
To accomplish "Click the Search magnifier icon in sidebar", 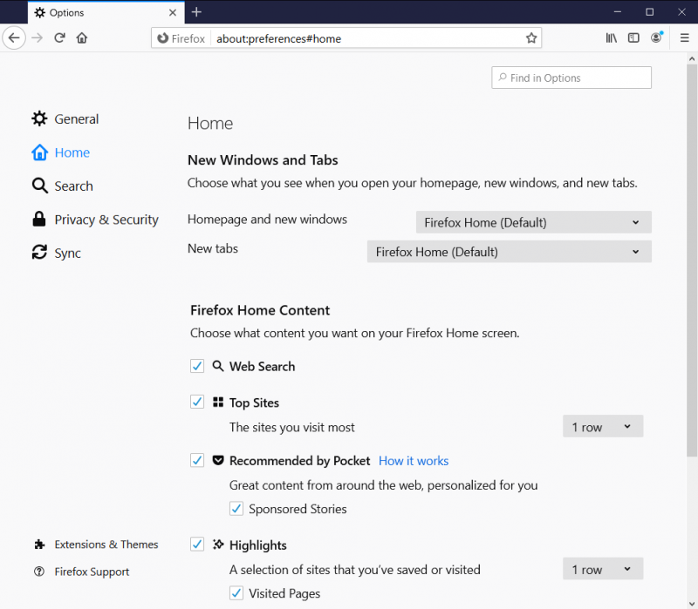I will point(39,186).
